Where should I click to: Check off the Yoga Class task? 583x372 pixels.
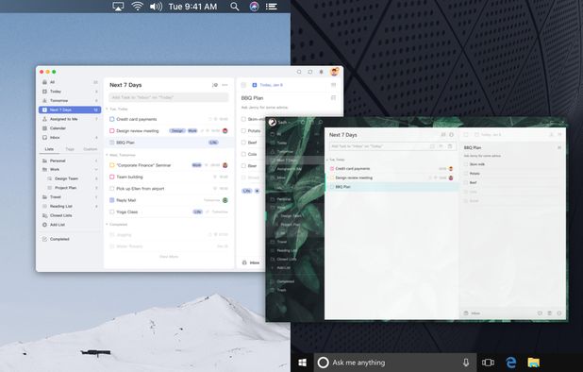point(112,212)
